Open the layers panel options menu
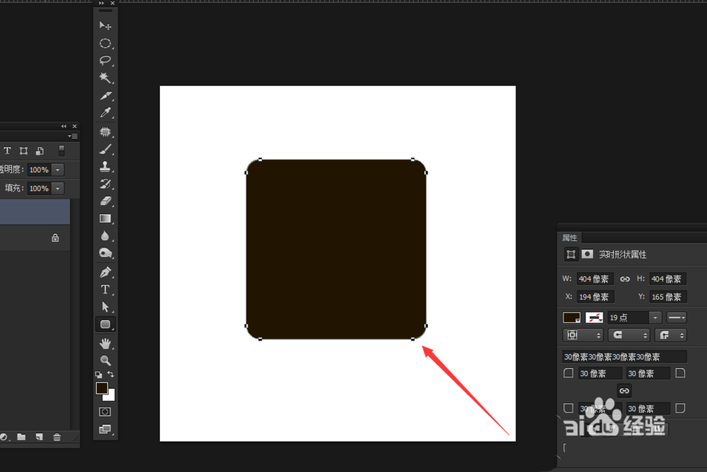 coord(73,136)
